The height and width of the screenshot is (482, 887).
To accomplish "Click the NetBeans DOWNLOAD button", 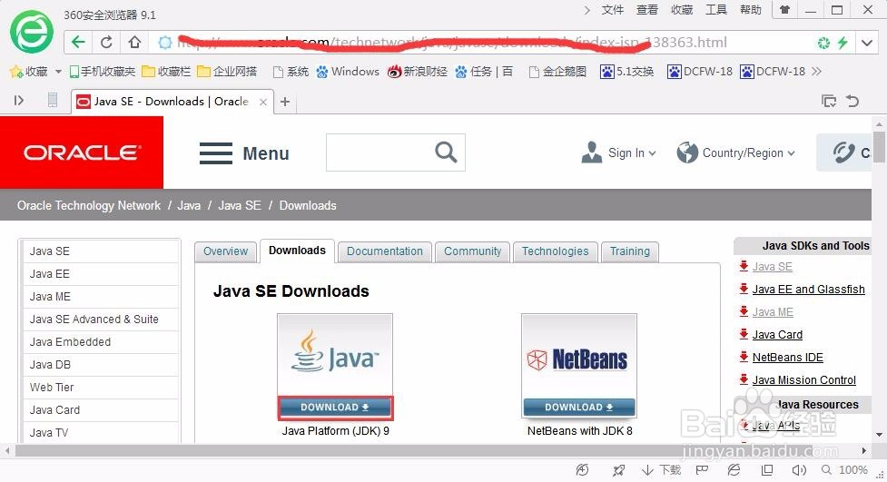I will click(578, 408).
